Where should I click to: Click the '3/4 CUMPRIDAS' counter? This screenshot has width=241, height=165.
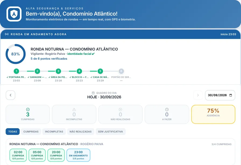point(221,144)
